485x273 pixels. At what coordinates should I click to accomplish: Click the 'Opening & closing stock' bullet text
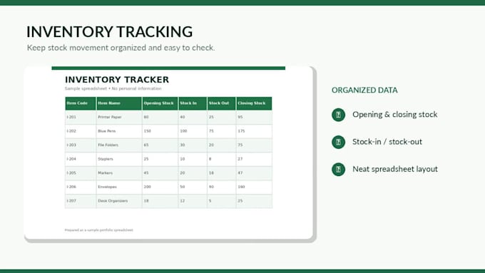point(395,114)
